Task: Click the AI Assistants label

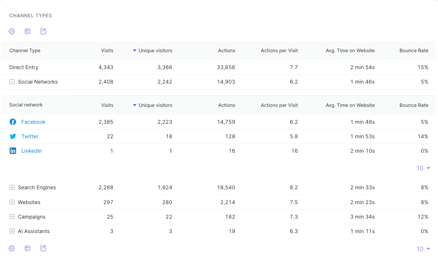Action: [x=34, y=231]
